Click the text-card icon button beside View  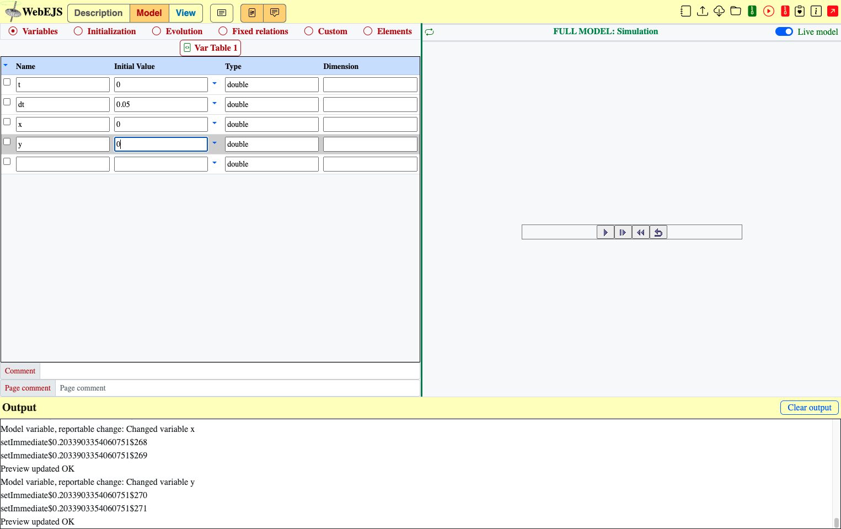point(222,13)
